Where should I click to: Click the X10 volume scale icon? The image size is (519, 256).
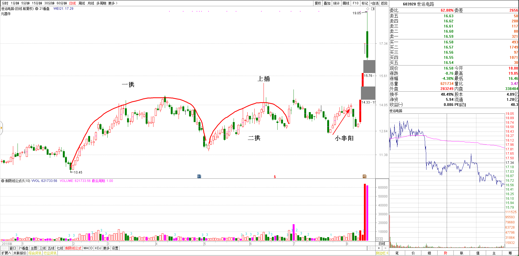tap(379, 239)
